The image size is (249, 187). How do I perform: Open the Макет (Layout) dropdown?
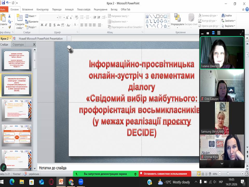(x=31, y=16)
